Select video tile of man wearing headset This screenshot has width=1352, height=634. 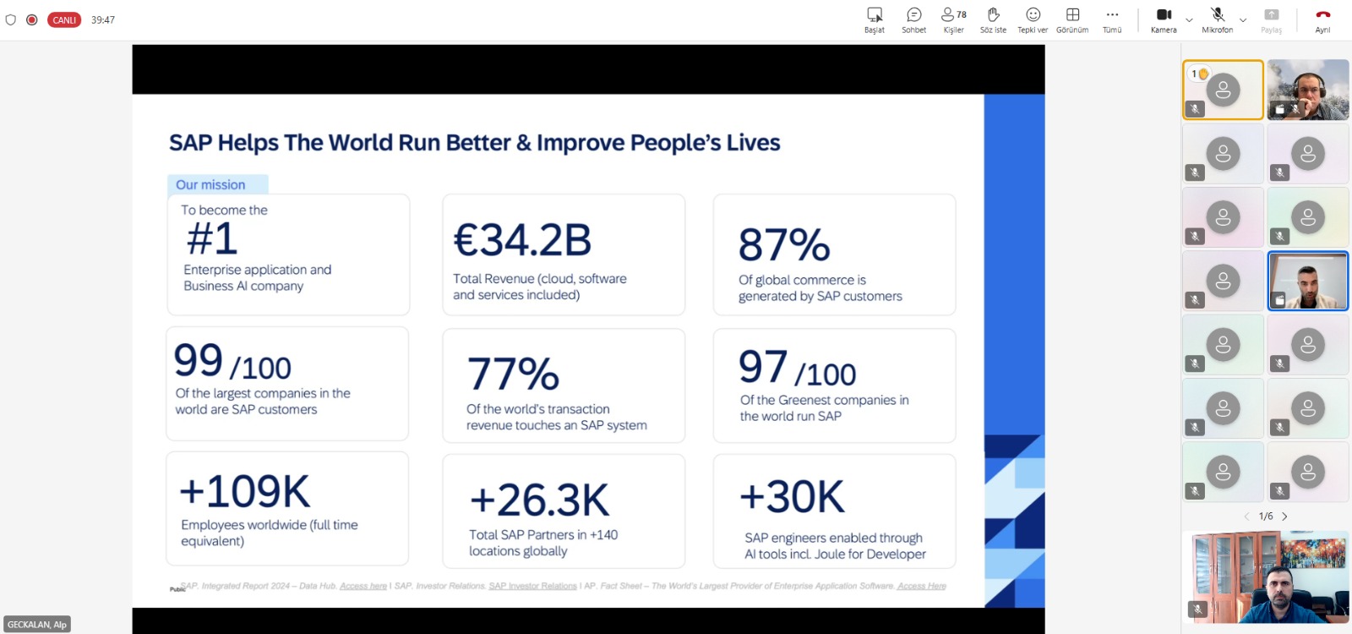coord(1308,90)
